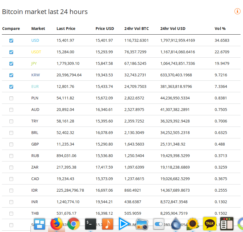This screenshot has width=243, height=232.
Task: Enable compare for the PLN market
Action: [11, 98]
